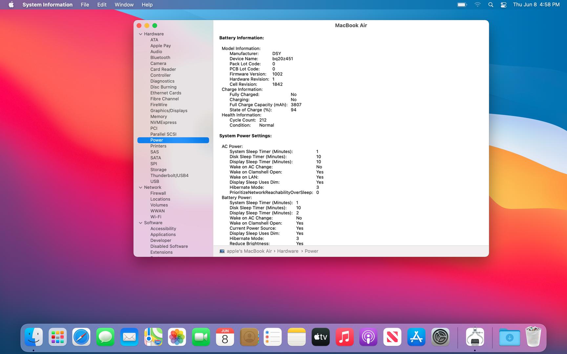Select Thunderbolt/USB4 in sidebar
This screenshot has height=354, width=567.
[169, 176]
